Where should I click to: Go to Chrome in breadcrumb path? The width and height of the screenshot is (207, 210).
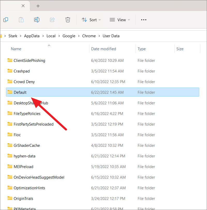pyautogui.click(x=89, y=36)
